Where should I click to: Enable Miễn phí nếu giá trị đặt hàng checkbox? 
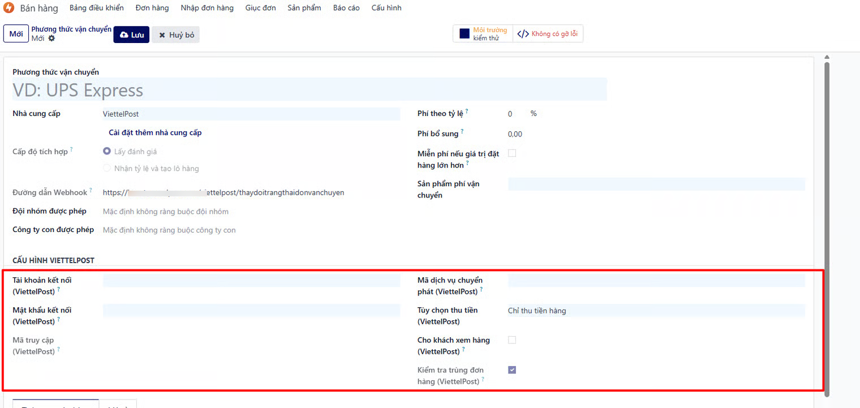point(512,153)
